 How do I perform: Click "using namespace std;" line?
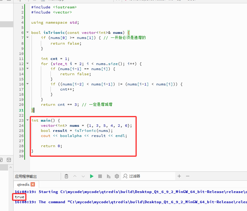pos(55,22)
